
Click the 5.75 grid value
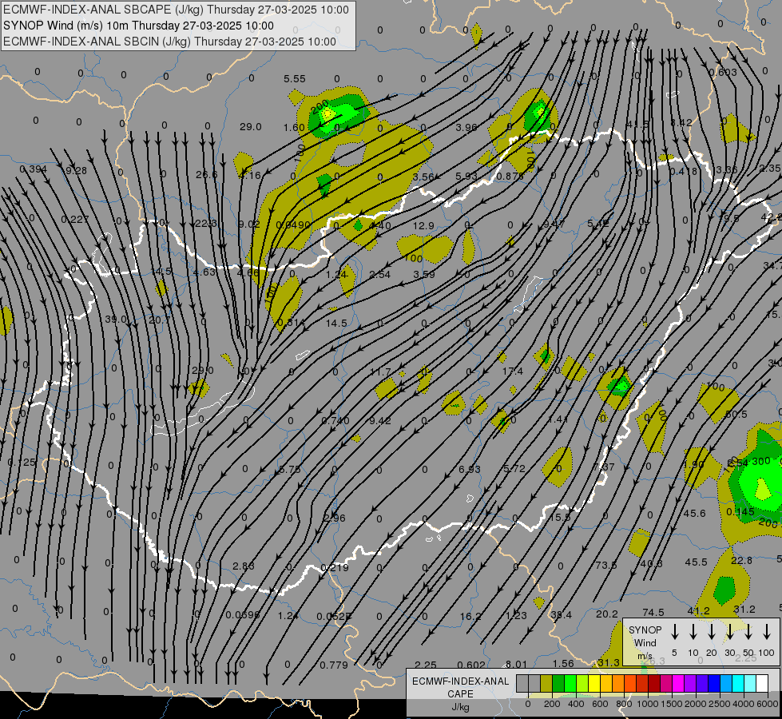click(x=290, y=470)
